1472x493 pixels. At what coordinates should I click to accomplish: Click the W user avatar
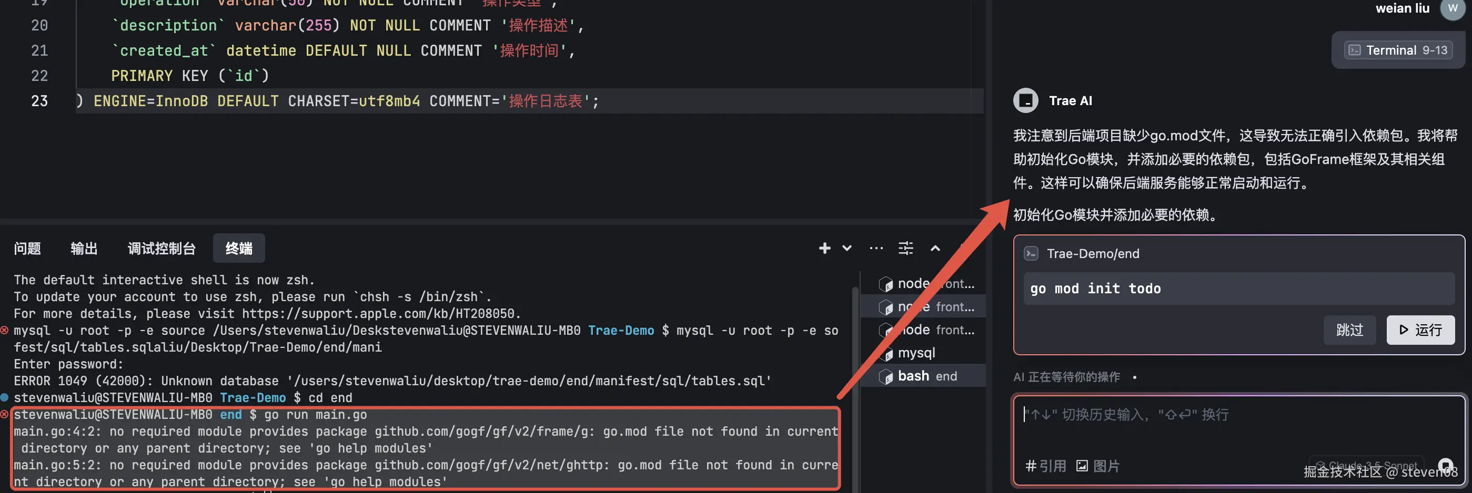point(1452,8)
